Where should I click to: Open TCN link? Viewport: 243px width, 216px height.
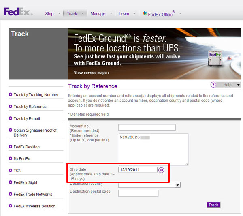[17, 171]
